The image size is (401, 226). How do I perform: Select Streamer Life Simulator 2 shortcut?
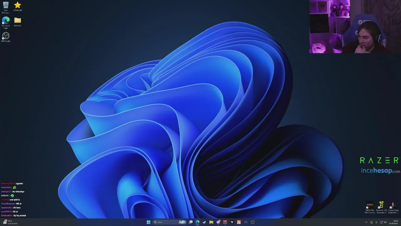pyautogui.click(x=381, y=208)
